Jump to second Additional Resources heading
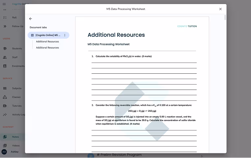The height and width of the screenshot is (158, 251). tap(47, 48)
